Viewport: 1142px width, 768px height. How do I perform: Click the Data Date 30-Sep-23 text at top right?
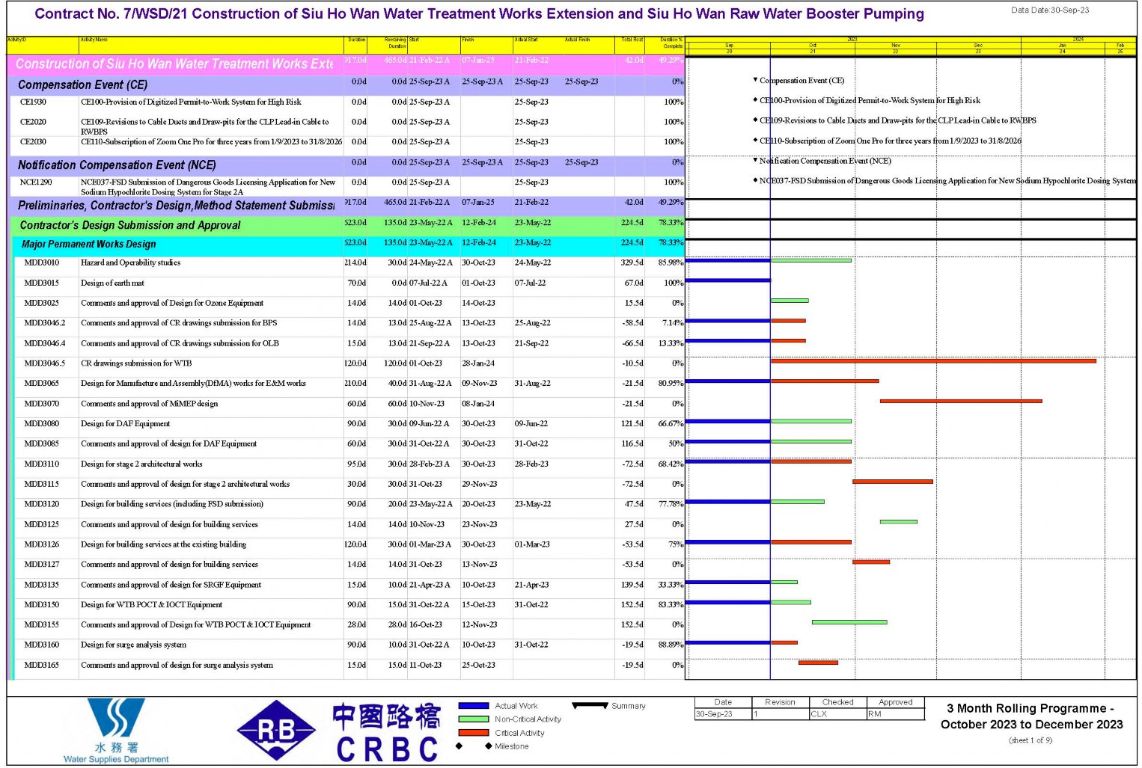[1050, 10]
